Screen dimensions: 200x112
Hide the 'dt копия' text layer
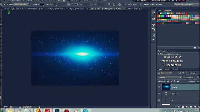pyautogui.click(x=159, y=94)
